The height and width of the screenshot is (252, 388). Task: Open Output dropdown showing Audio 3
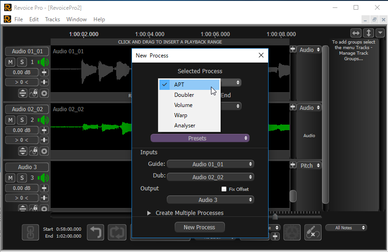pyautogui.click(x=210, y=200)
